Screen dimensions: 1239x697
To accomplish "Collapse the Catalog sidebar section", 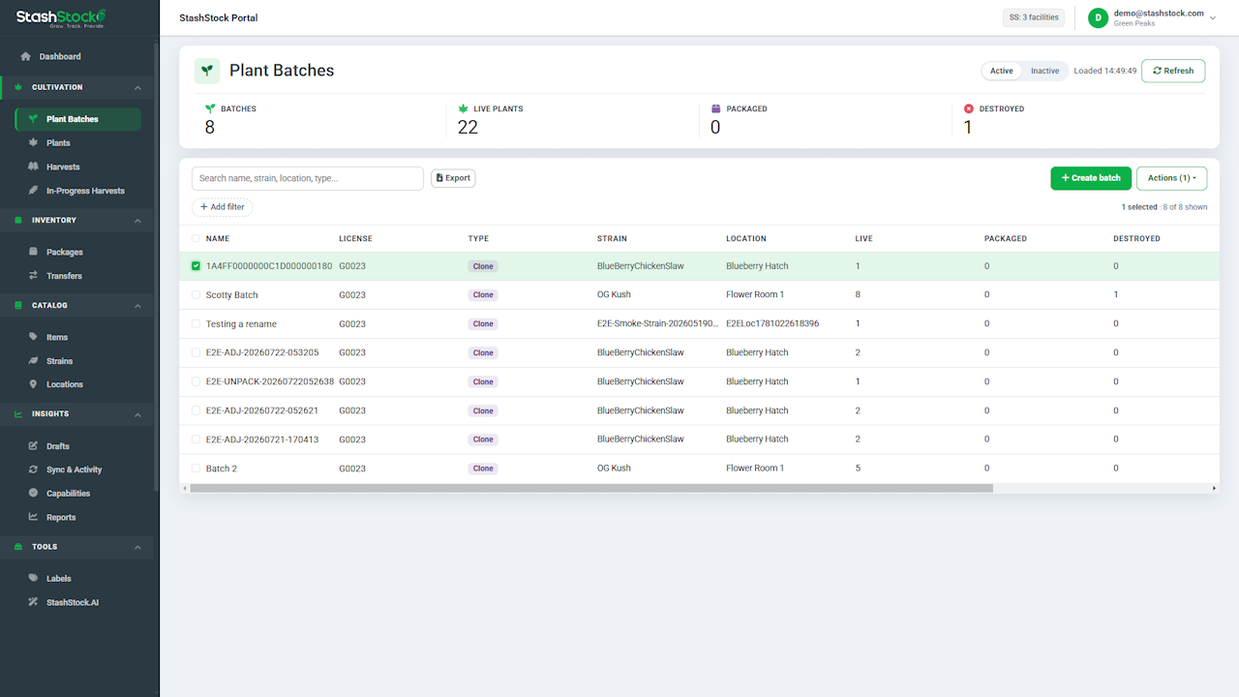I will pyautogui.click(x=137, y=306).
